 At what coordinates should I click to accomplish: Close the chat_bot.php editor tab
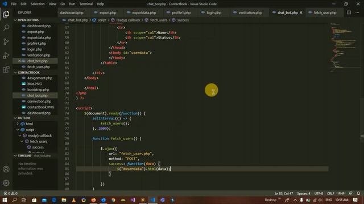tap(301, 12)
